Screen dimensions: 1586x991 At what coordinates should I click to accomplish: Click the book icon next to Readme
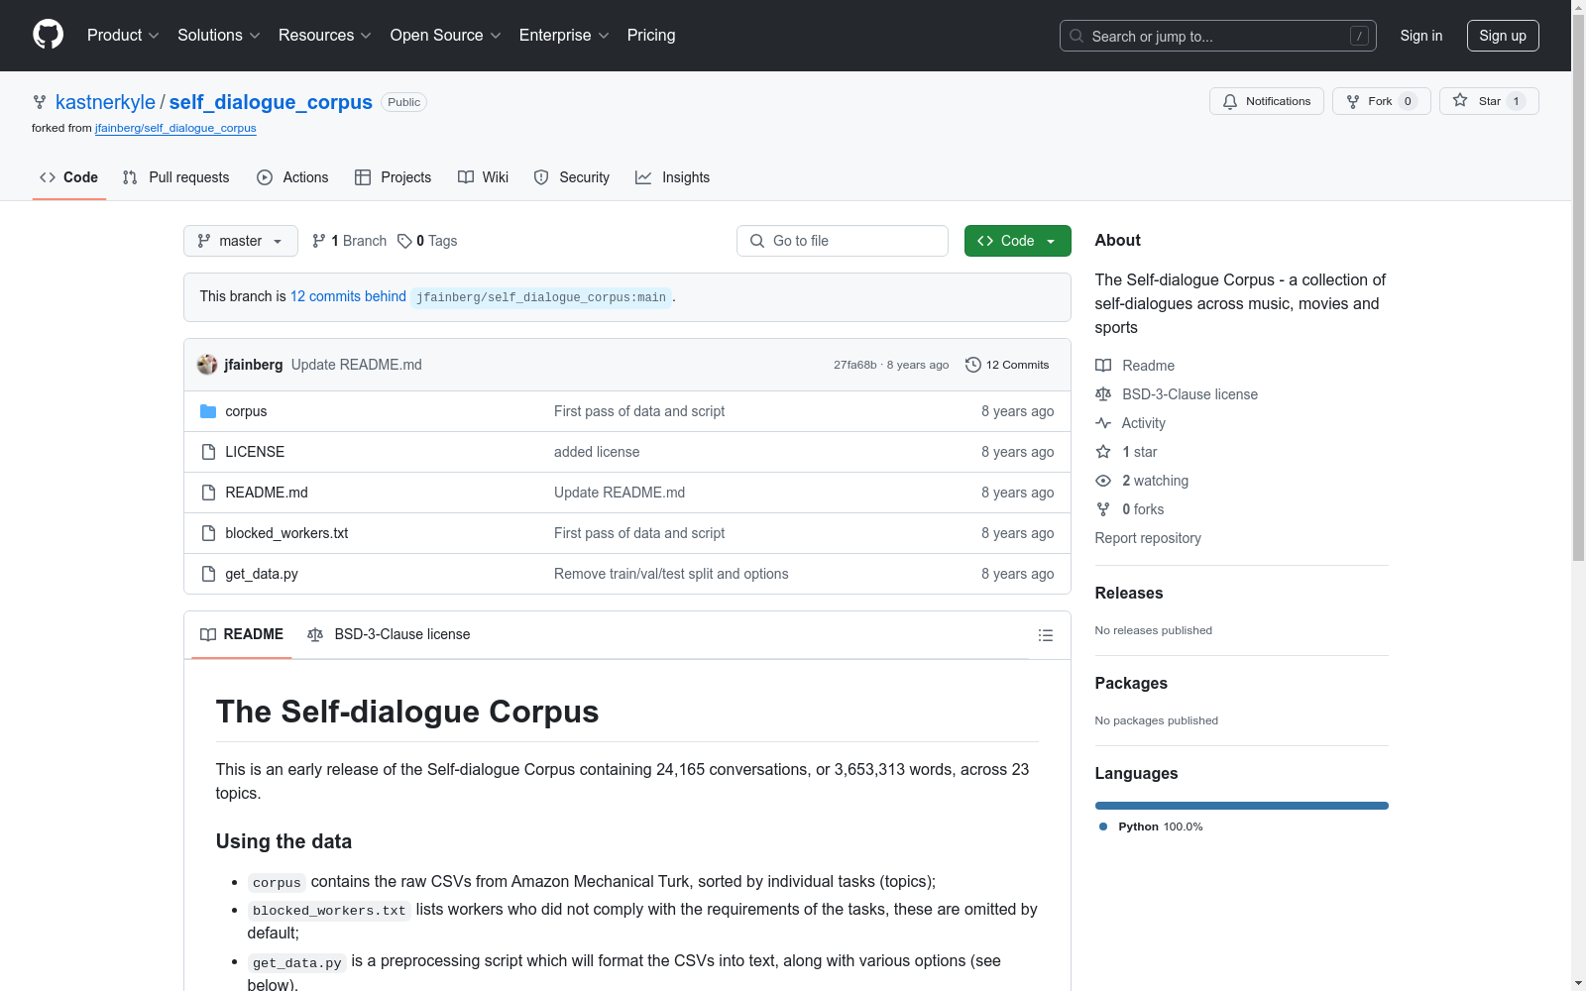coord(1103,366)
